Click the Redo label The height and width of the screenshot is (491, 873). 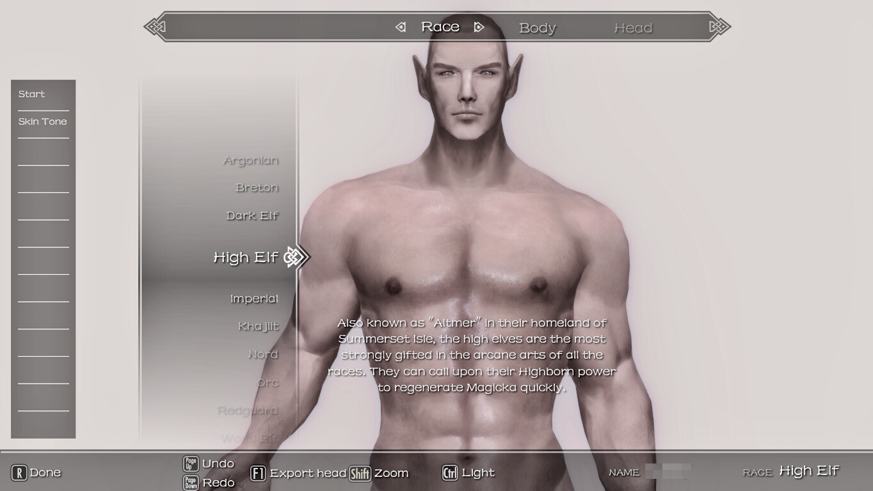coord(219,483)
